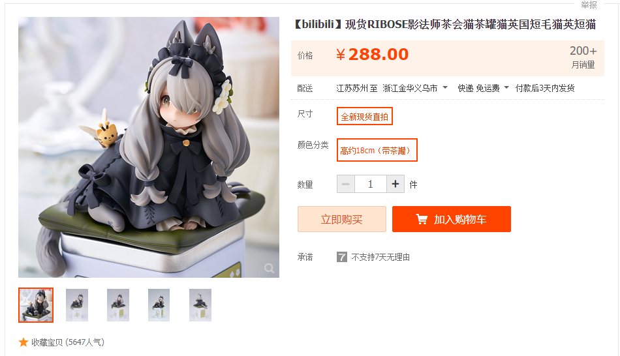
Task: Click 立即购买 buy now button
Action: click(x=341, y=219)
